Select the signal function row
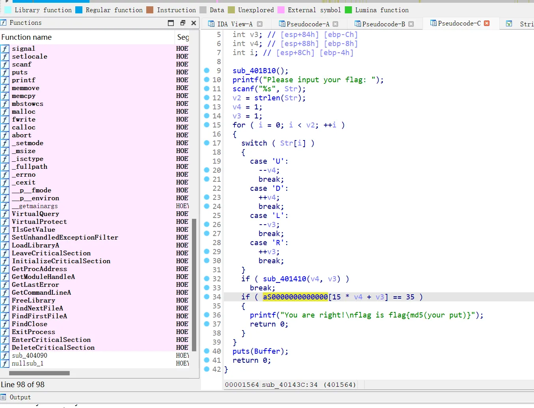Image resolution: width=534 pixels, height=408 pixels. coord(95,48)
